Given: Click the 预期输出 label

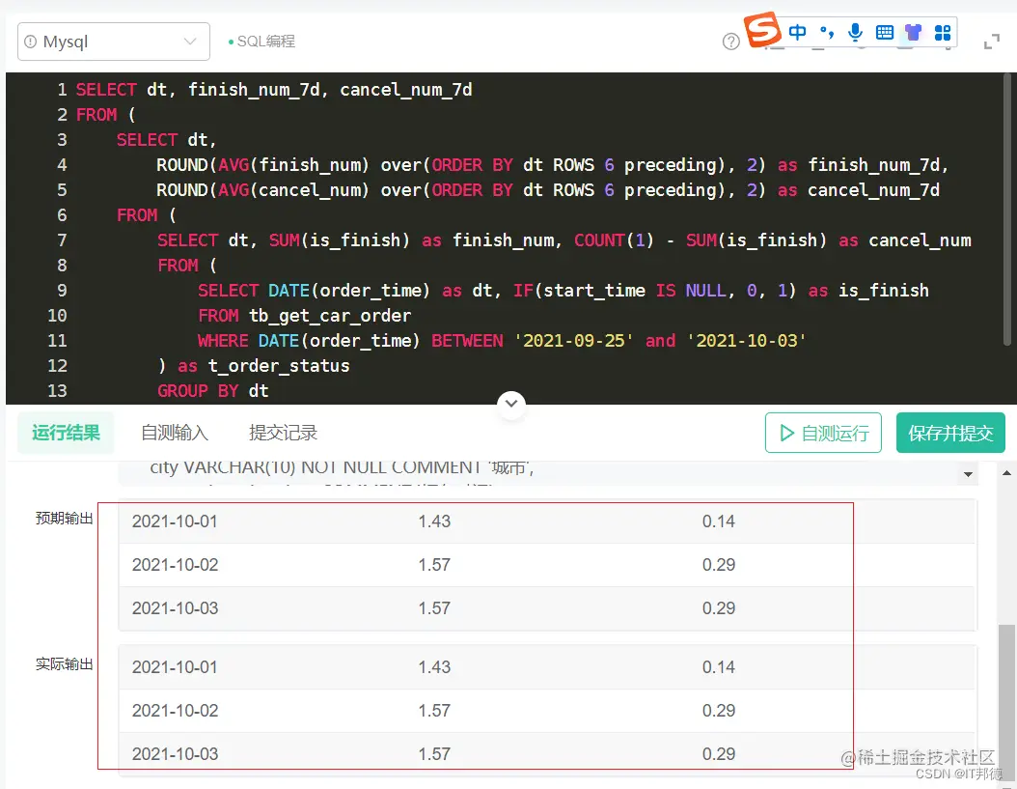Looking at the screenshot, I should (x=64, y=519).
